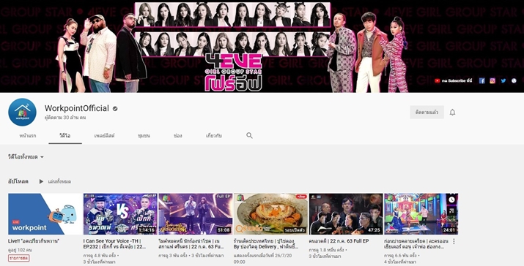Switch to the หน้าแรก tab
524x266 pixels.
[28, 136]
